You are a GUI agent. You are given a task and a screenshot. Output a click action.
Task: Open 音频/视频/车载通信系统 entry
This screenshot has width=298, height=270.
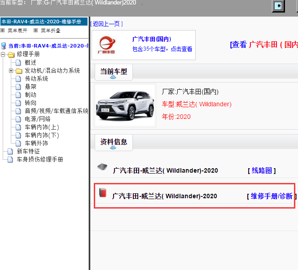[57, 111]
